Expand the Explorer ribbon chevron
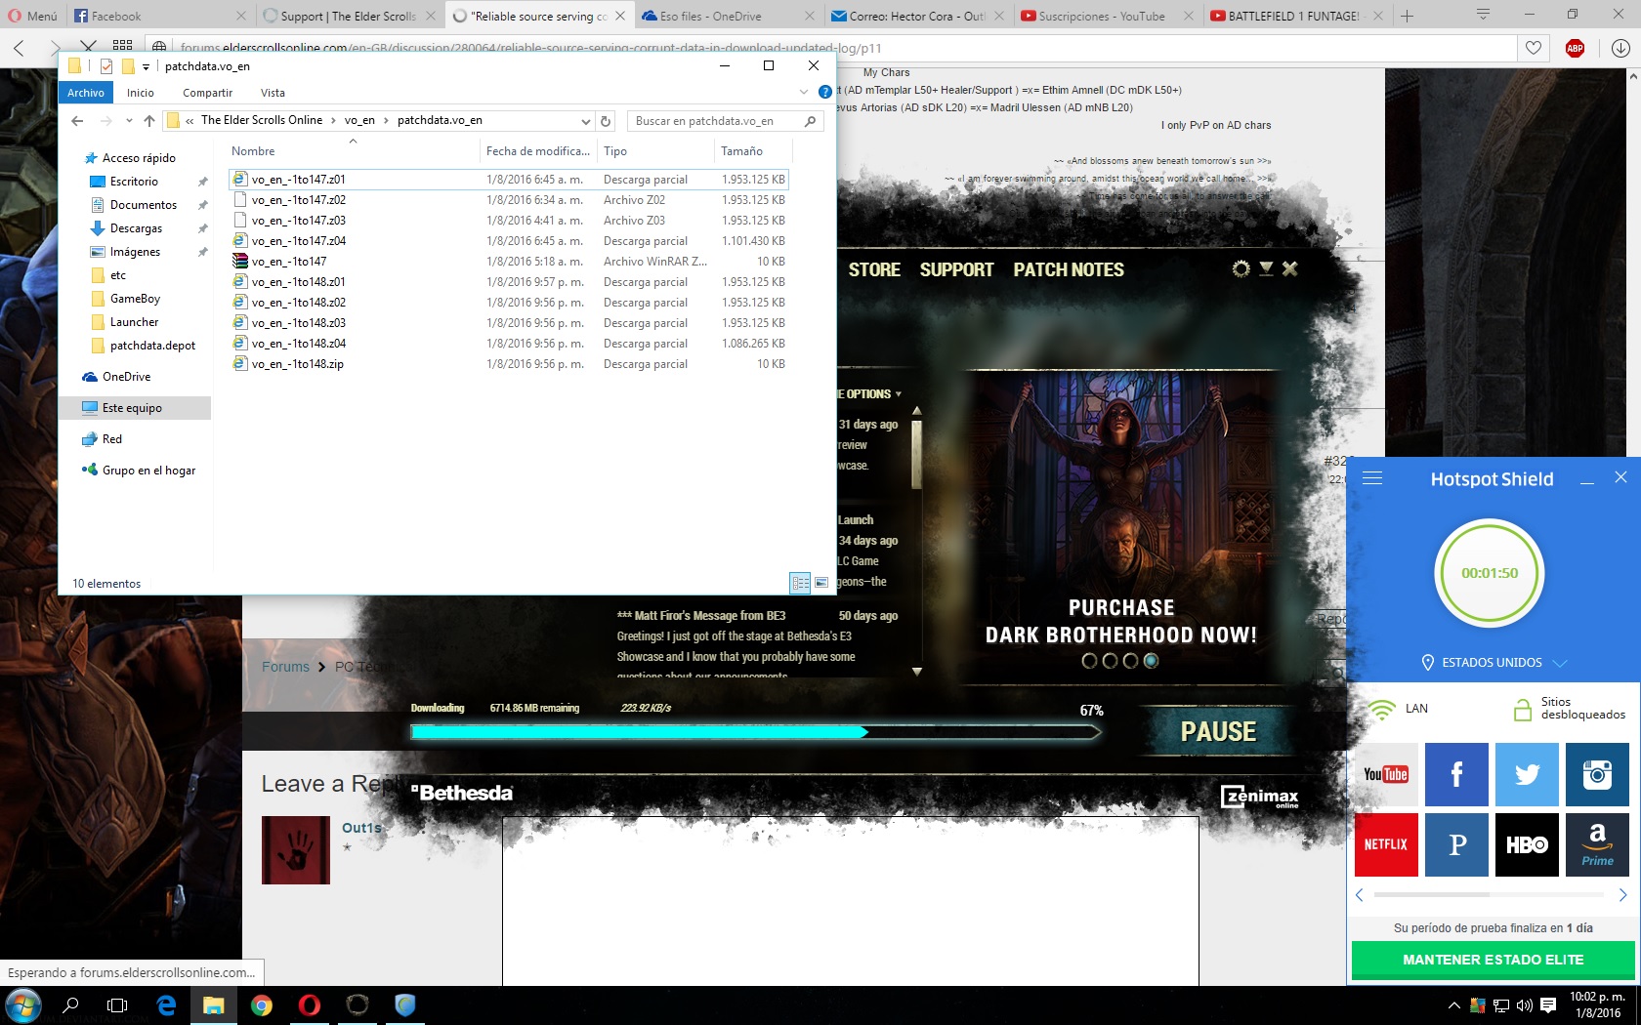Viewport: 1641px width, 1025px height. pyautogui.click(x=804, y=93)
